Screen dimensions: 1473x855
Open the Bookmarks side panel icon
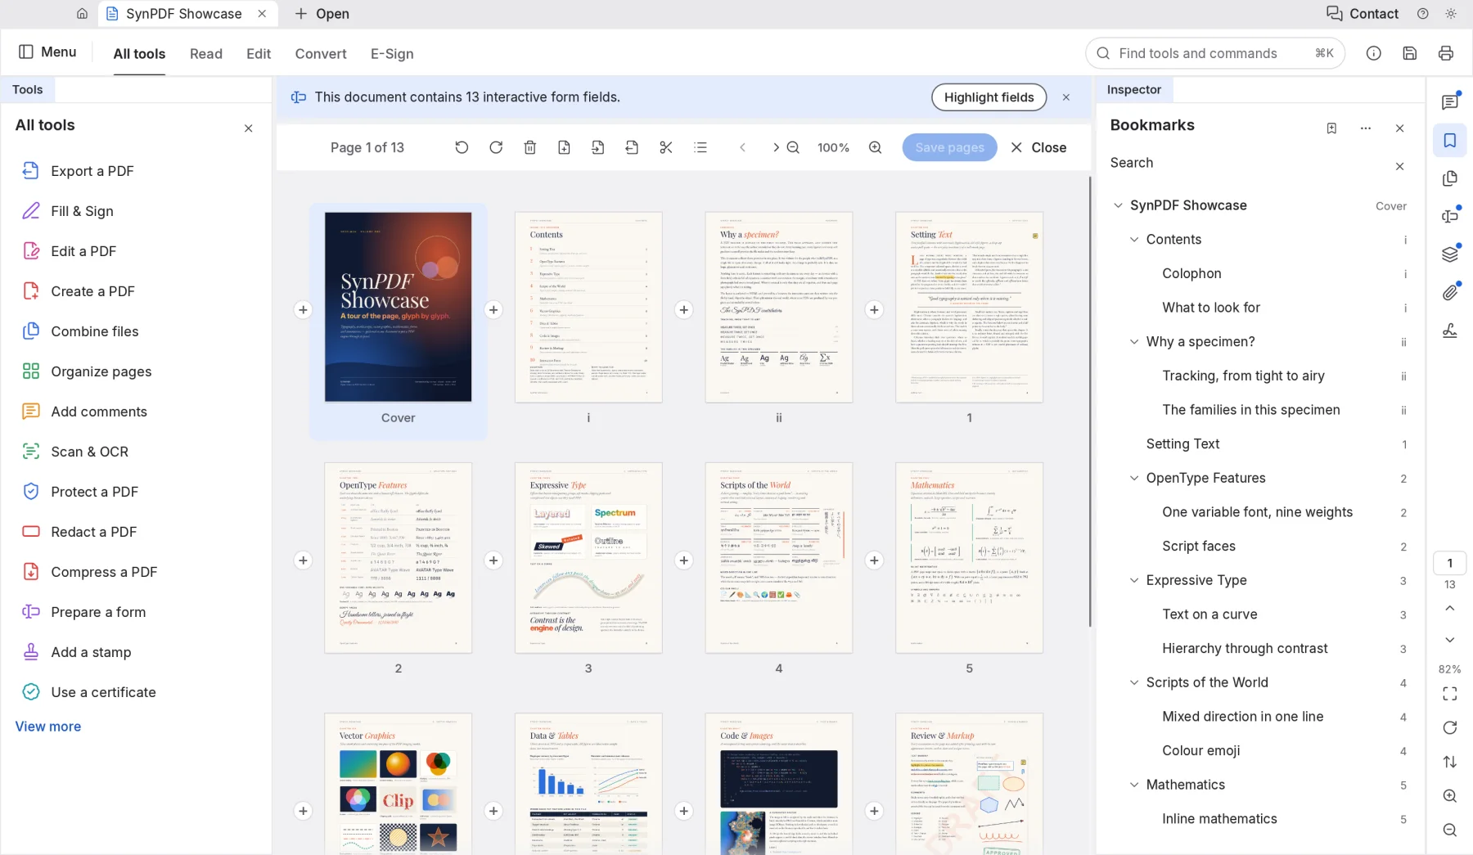coord(1450,141)
